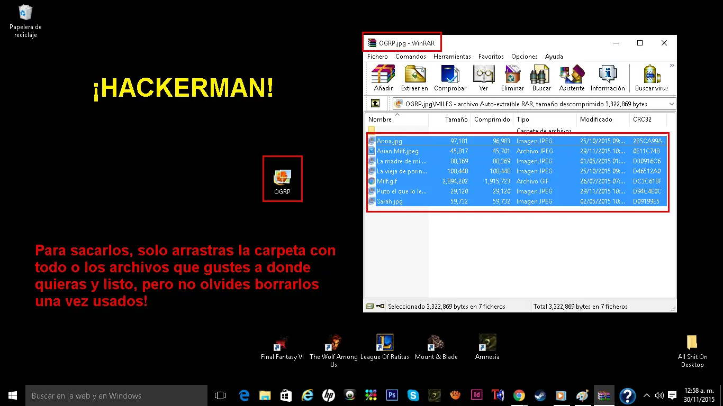The image size is (723, 406).
Task: Open the Windows Store taskbar icon
Action: (x=286, y=395)
